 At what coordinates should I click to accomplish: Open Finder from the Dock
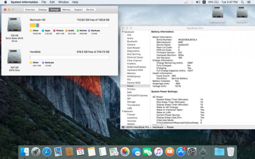pyautogui.click(x=25, y=152)
